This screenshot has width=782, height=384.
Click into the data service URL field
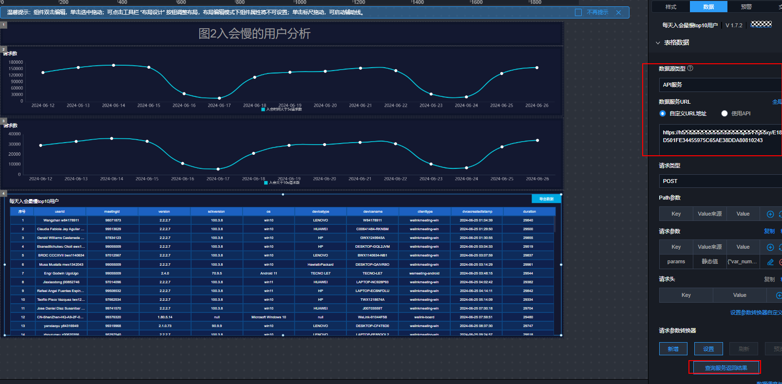(x=720, y=140)
